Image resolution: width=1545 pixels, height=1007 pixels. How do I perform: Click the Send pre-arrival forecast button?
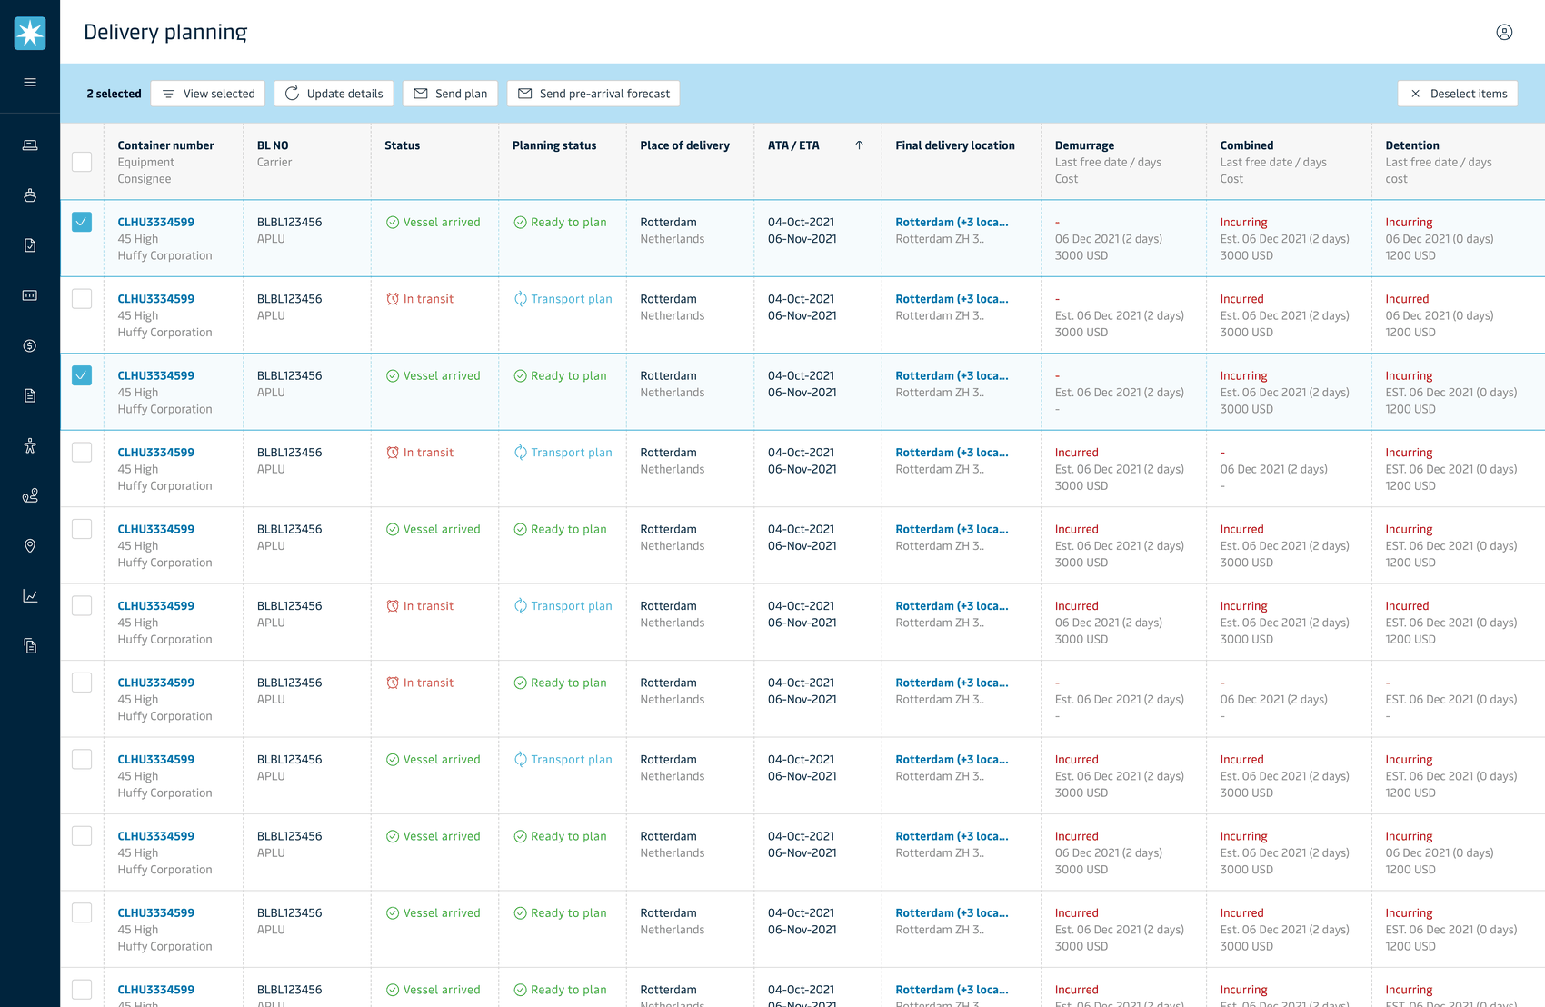point(593,94)
